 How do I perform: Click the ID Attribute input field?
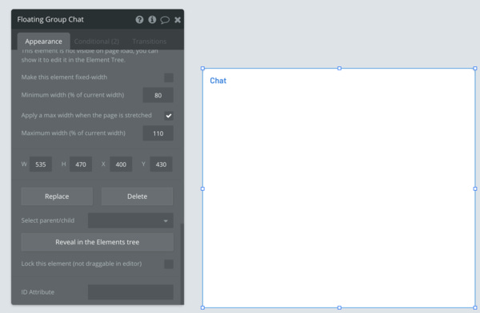[130, 292]
